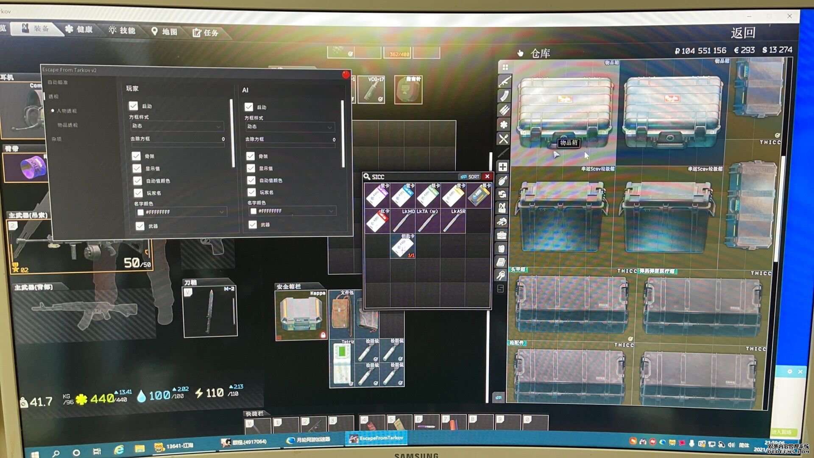Screen dimensions: 814x458
Task: Select the 红卡 red keycard in SICC
Action: (377, 221)
